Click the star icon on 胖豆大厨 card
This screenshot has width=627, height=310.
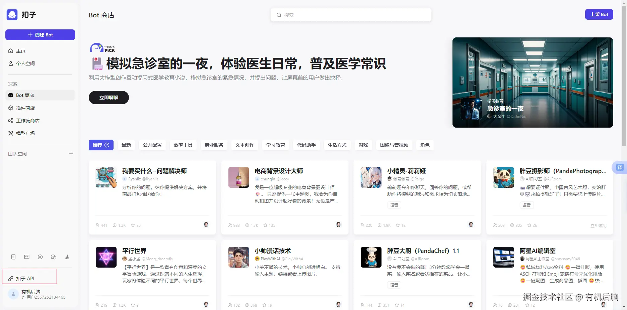pos(397,305)
